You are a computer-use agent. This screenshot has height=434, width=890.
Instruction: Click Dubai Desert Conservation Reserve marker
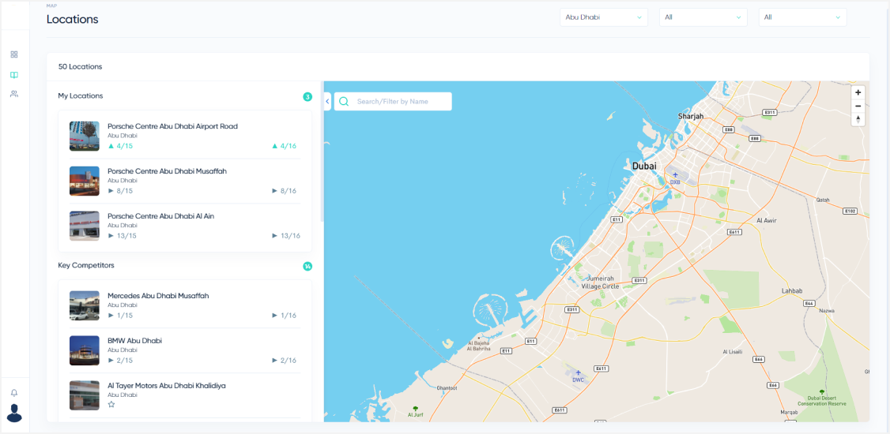coord(822,398)
